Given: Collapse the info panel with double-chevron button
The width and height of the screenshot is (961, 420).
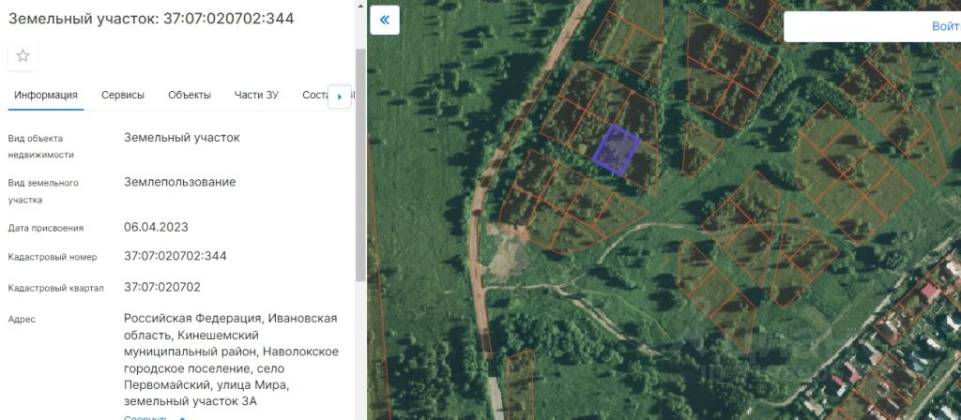Looking at the screenshot, I should [x=385, y=21].
